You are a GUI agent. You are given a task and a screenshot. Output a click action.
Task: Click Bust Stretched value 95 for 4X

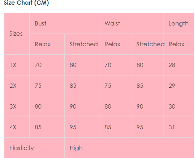point(82,127)
